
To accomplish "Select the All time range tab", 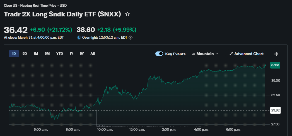I will [x=93, y=54].
